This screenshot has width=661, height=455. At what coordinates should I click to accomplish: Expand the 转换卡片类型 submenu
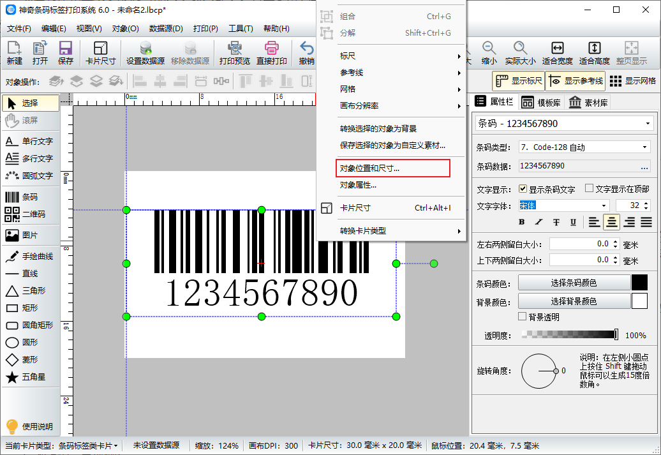tap(401, 230)
